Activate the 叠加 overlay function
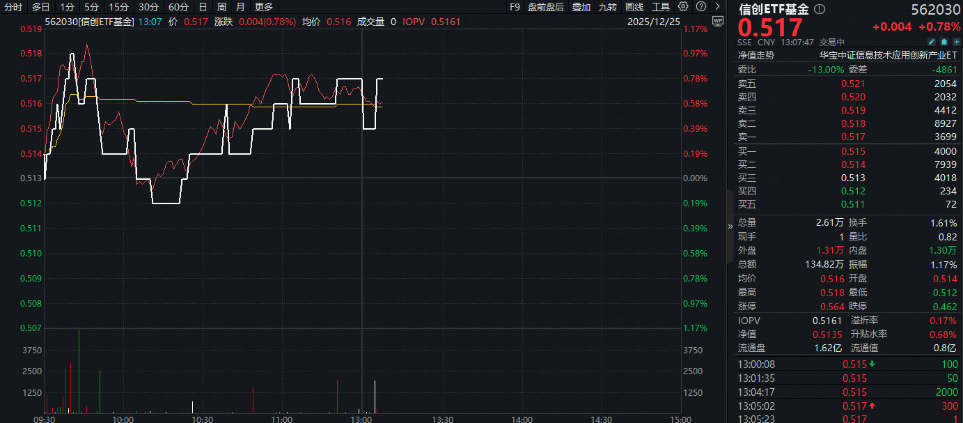This screenshot has width=963, height=423. pos(581,7)
